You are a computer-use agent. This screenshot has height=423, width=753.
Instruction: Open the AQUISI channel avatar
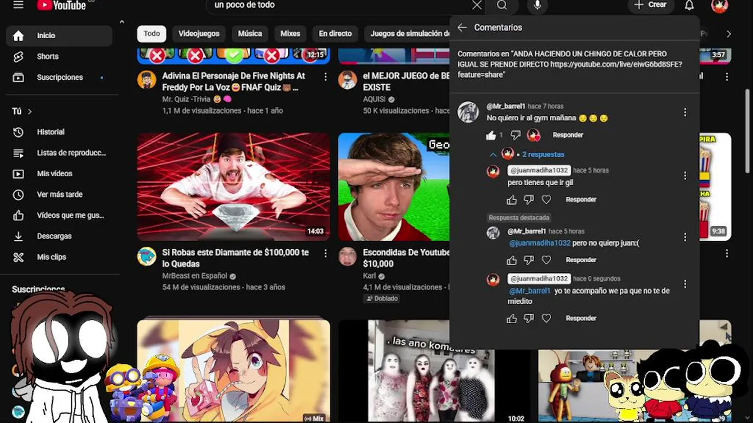pyautogui.click(x=348, y=80)
